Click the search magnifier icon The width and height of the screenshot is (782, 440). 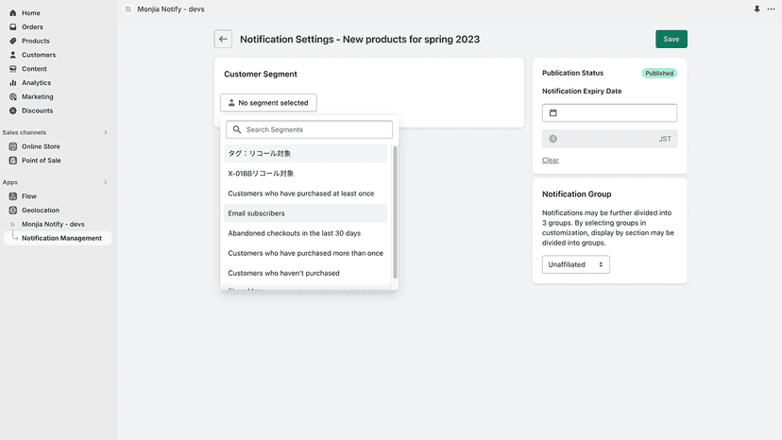pos(237,129)
